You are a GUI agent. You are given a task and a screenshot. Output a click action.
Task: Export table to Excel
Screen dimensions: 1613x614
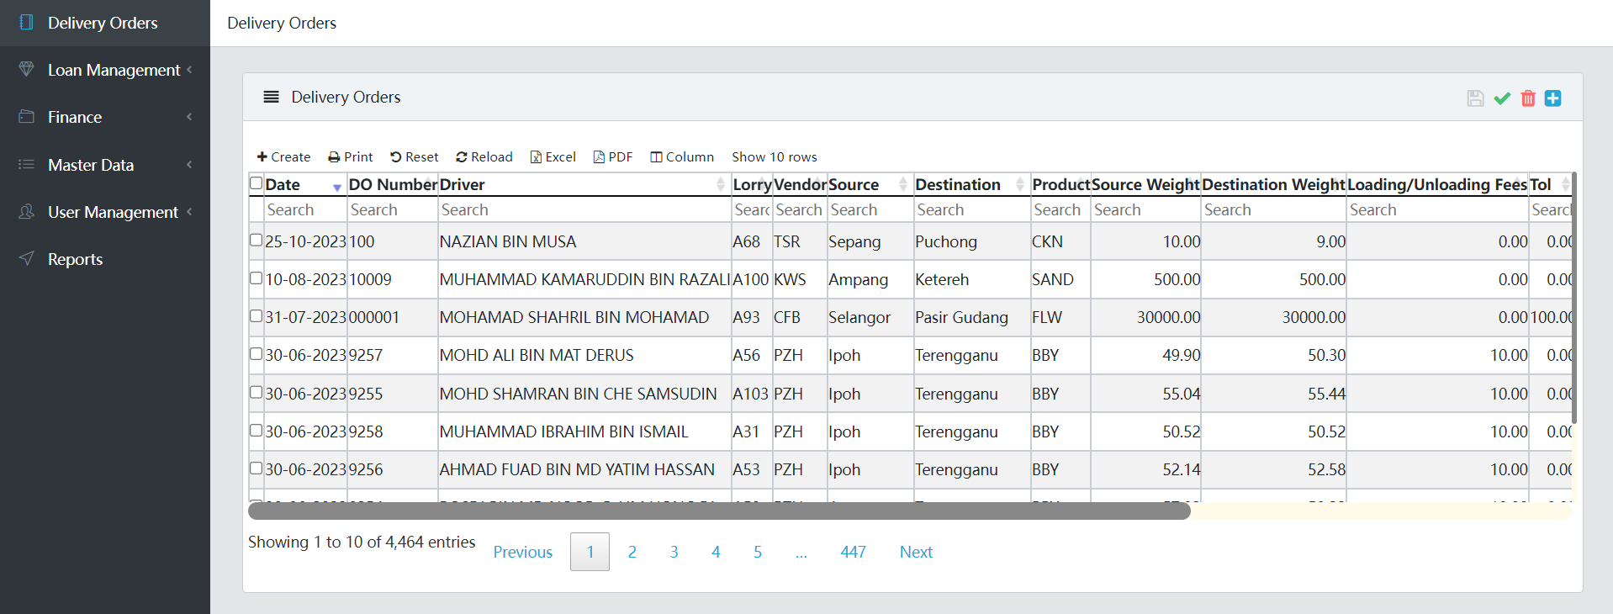[553, 157]
